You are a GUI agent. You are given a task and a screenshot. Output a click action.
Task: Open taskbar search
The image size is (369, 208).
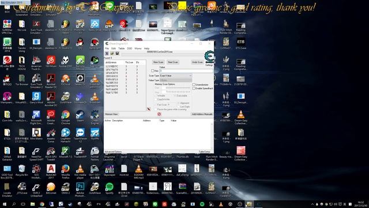coord(14,204)
